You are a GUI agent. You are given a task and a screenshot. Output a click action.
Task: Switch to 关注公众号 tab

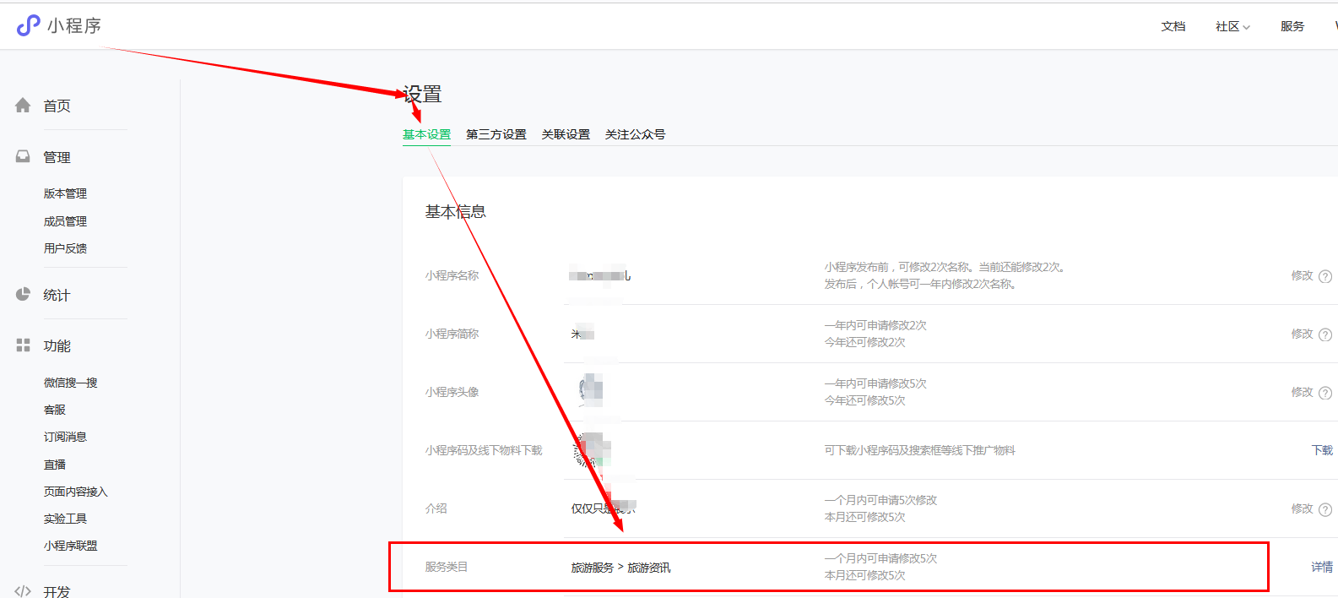tap(635, 134)
